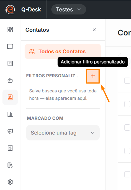131x190 pixels.
Task: Close the Contatos side panel
Action: point(94,30)
